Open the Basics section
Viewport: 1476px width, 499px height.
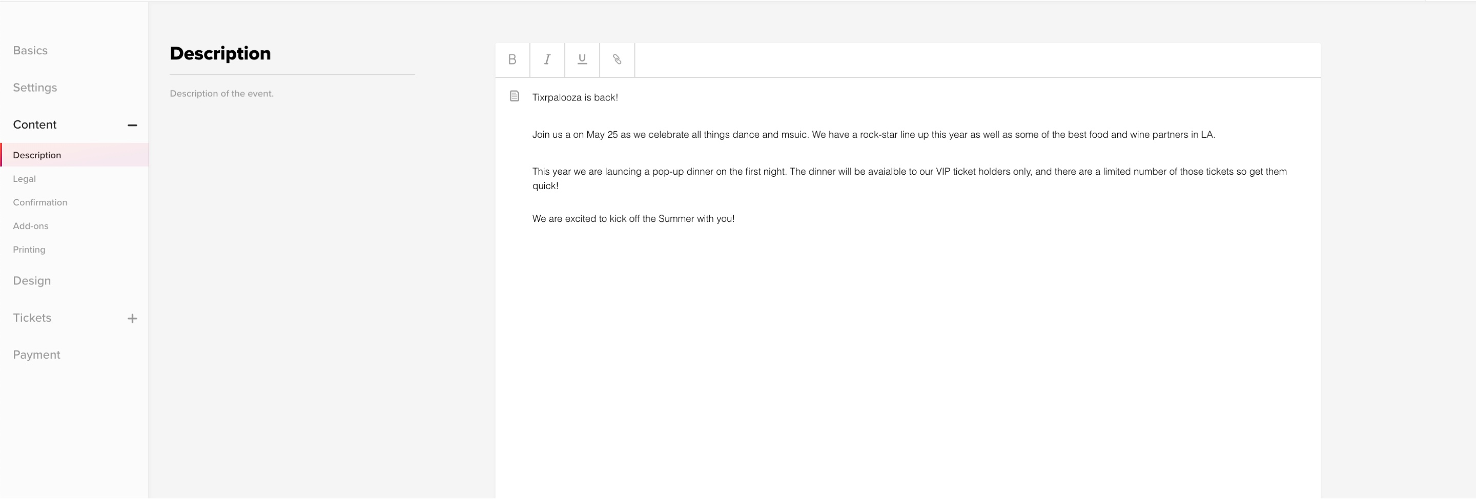click(30, 50)
